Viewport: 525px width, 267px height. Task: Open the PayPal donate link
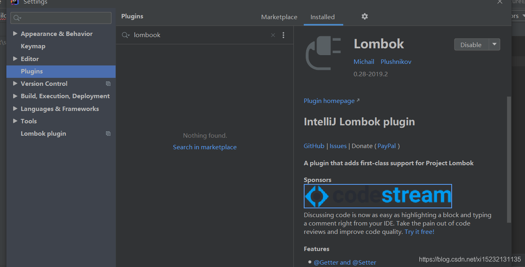point(387,146)
